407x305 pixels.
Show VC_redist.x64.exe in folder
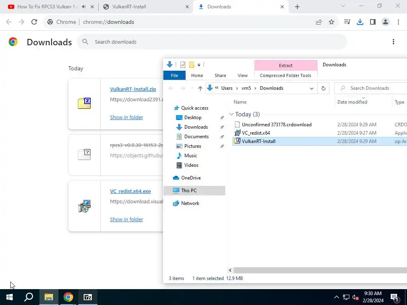pos(126,219)
